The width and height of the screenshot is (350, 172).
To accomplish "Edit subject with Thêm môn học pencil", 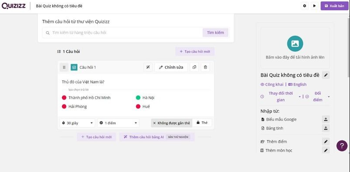I will (325, 151).
